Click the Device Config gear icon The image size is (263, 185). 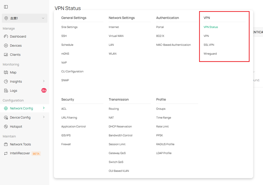click(6, 117)
